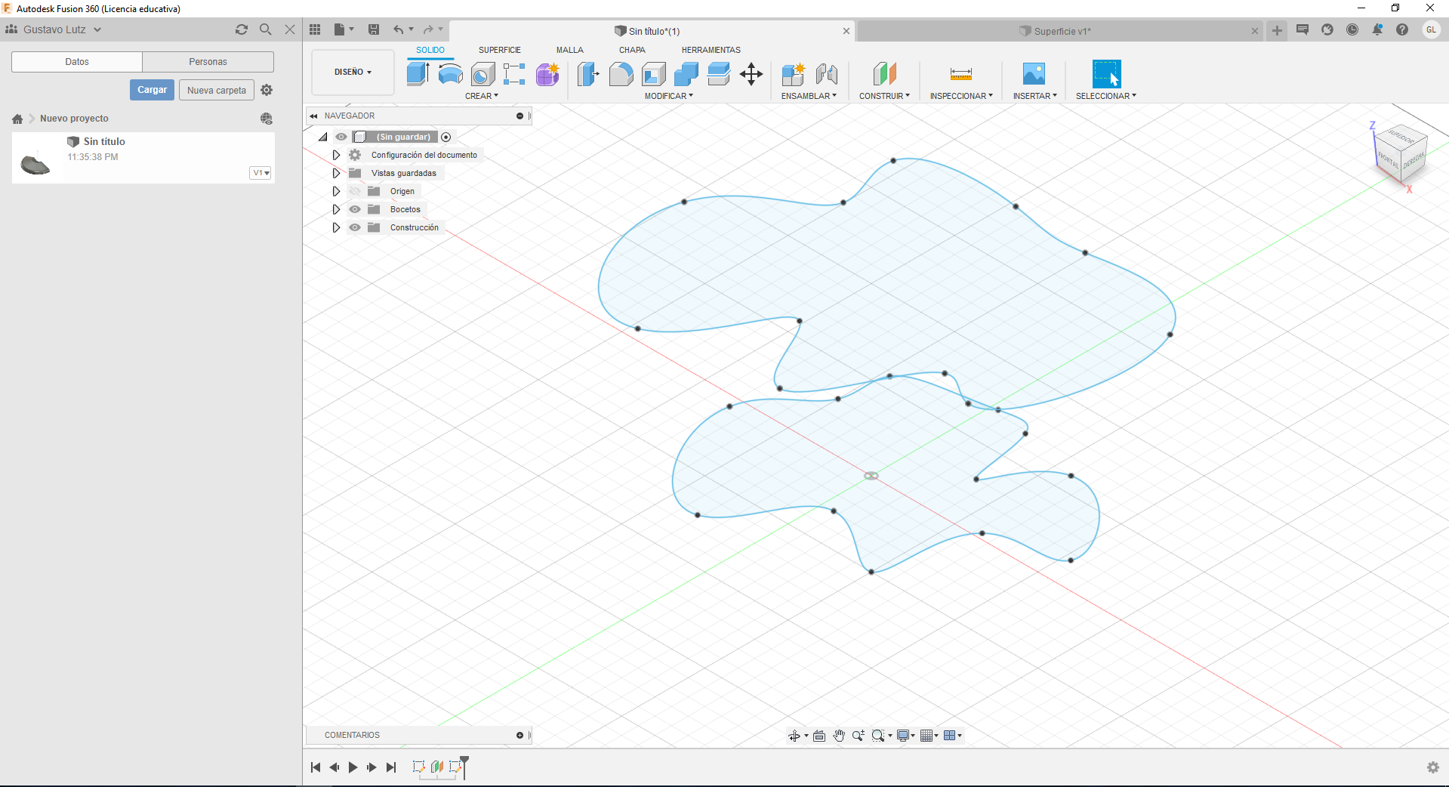The height and width of the screenshot is (787, 1449).
Task: Switch to the SUPERFICIE tab
Action: [499, 50]
